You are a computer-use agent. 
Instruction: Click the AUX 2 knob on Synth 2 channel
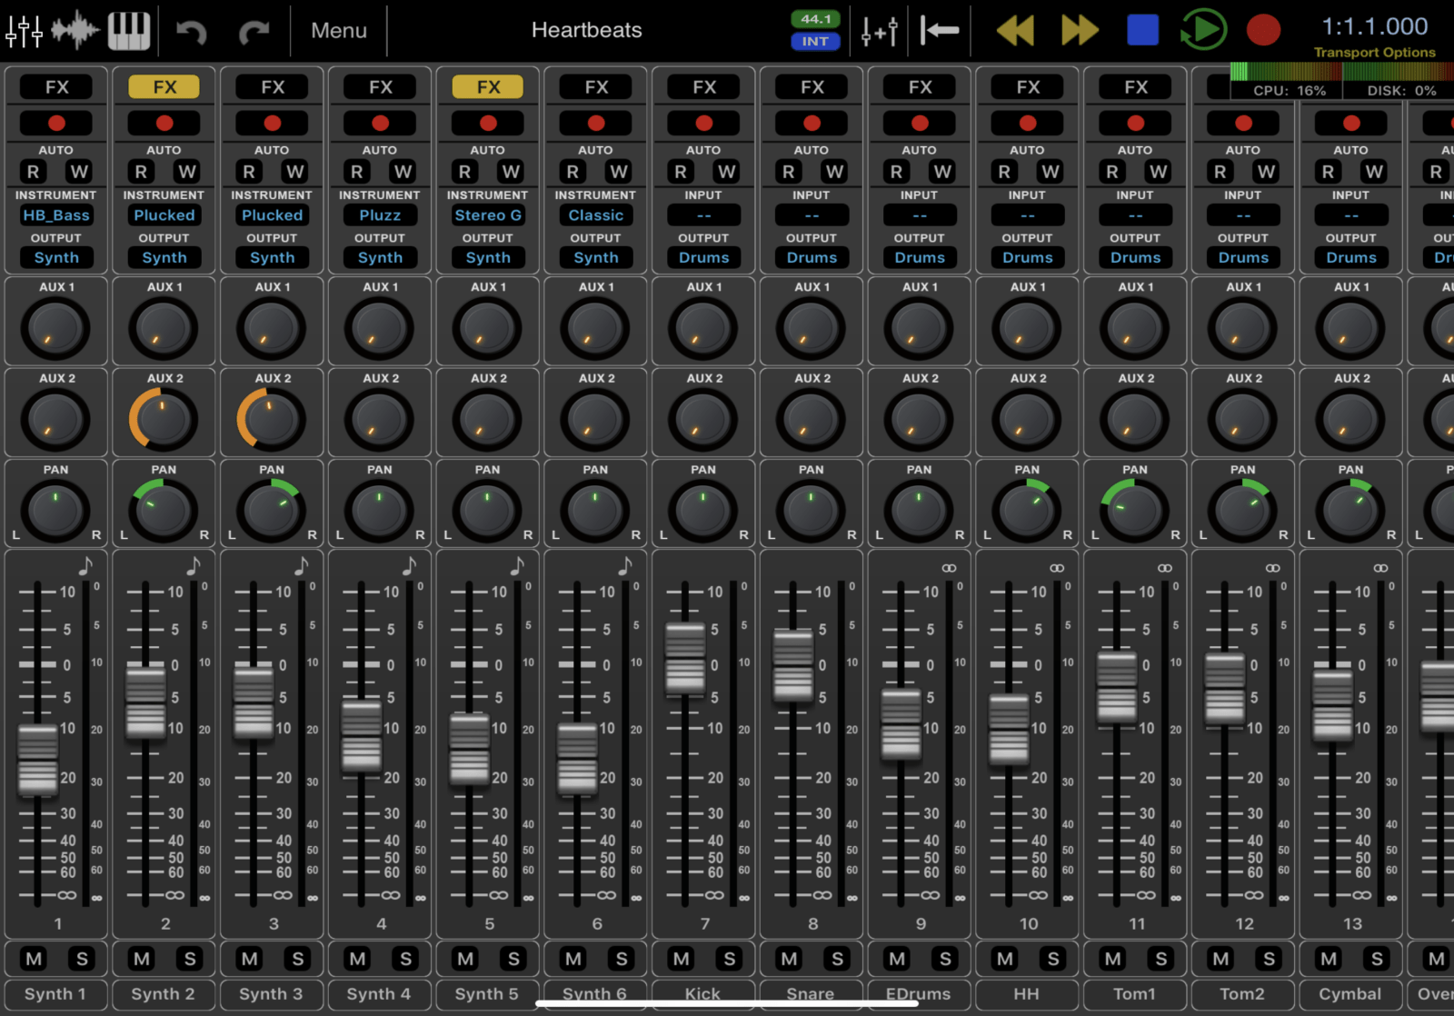pos(164,420)
